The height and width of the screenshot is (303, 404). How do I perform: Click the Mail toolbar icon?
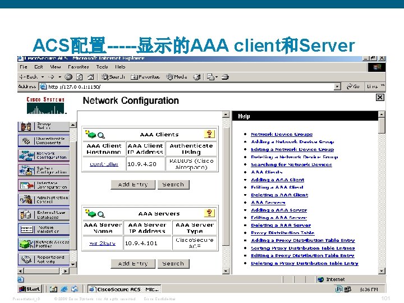(x=211, y=77)
